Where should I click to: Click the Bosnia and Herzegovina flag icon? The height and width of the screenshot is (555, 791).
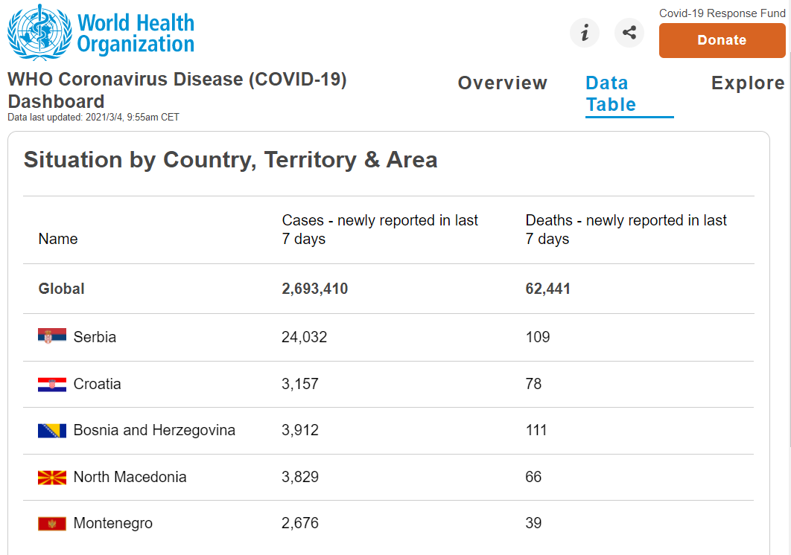pos(52,431)
